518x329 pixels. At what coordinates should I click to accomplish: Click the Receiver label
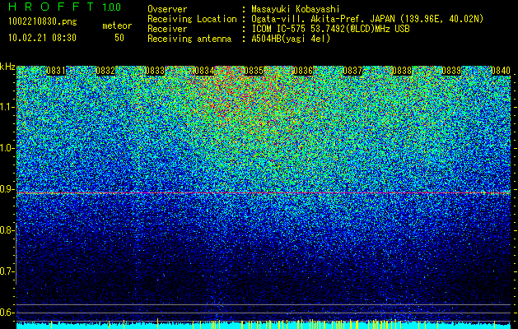coord(167,29)
